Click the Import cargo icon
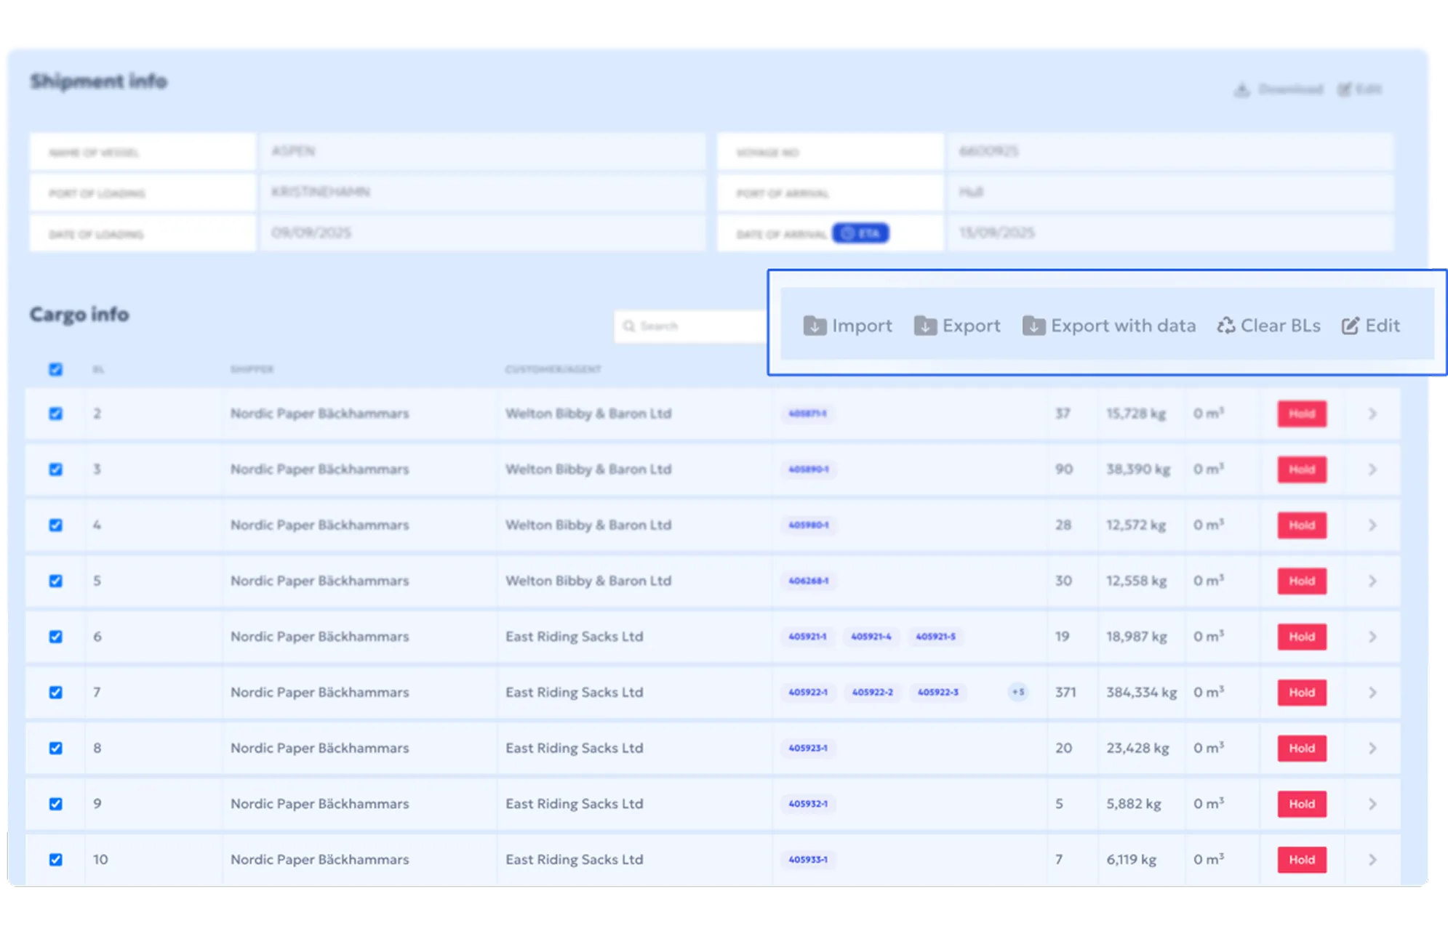 point(815,326)
